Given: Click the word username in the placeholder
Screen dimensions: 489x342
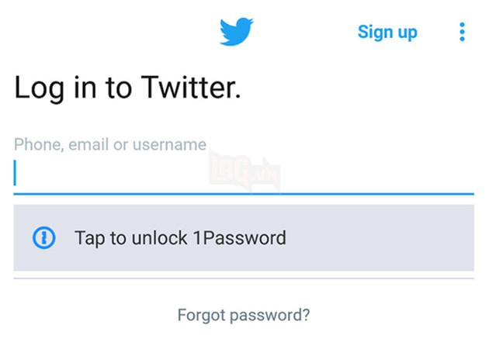Looking at the screenshot, I should pyautogui.click(x=170, y=145).
